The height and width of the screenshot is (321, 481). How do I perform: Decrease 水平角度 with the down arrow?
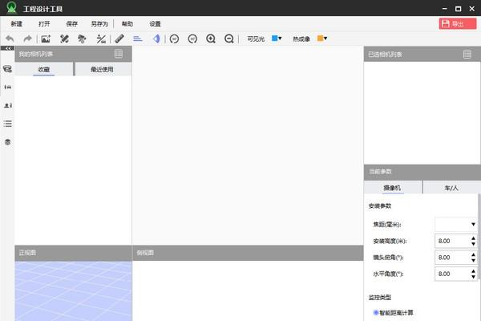(473, 277)
